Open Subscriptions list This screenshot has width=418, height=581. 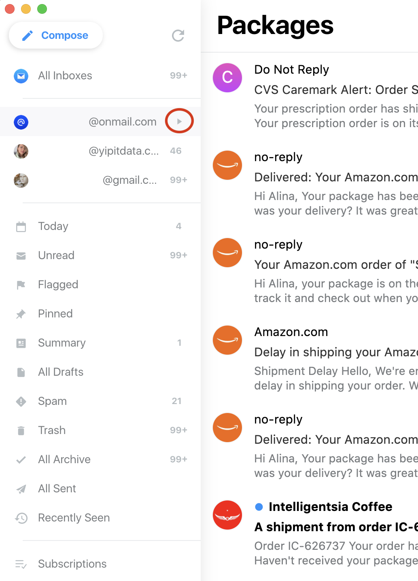pyautogui.click(x=72, y=564)
